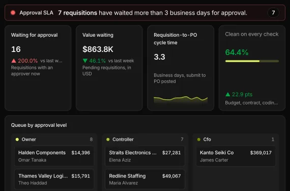
Task: Click requester name James Carter
Action: point(214,160)
